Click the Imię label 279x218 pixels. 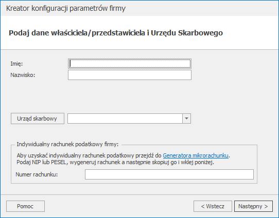coord(16,64)
